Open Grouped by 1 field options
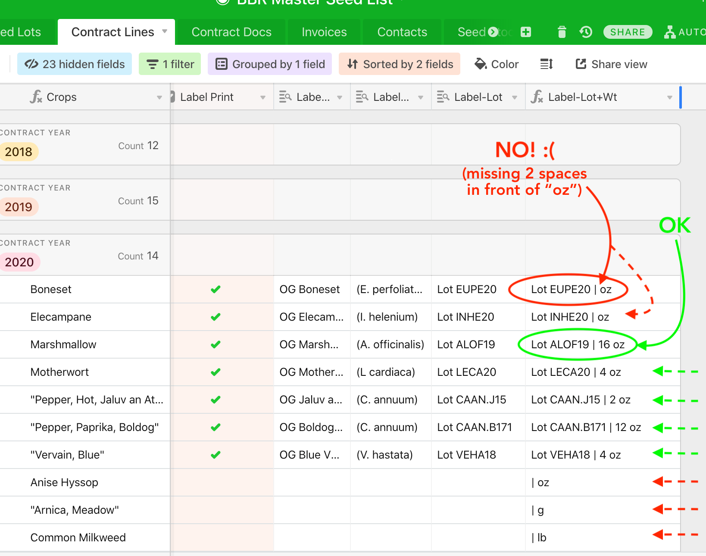The height and width of the screenshot is (556, 706). [x=270, y=64]
